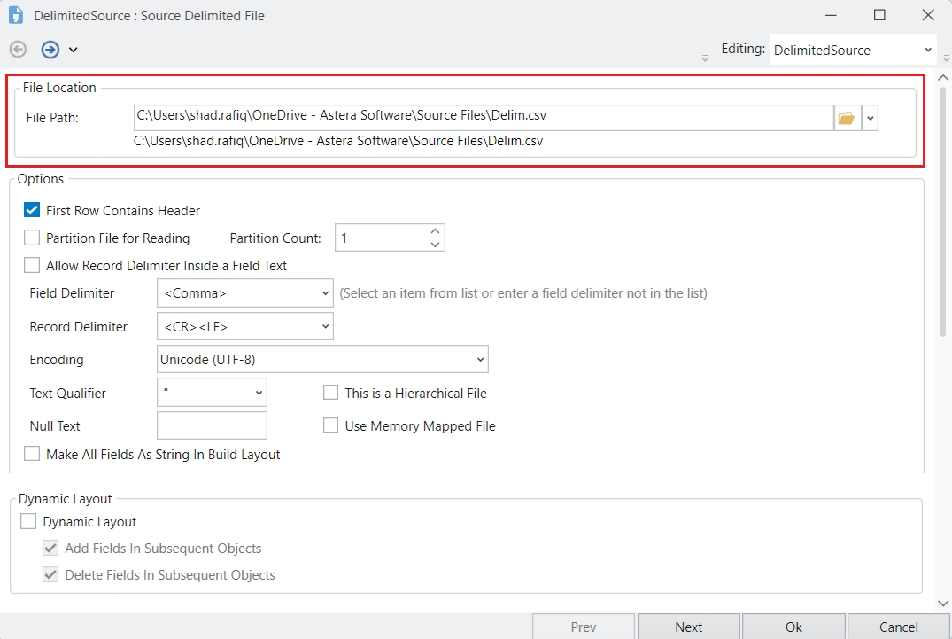The image size is (952, 639).
Task: Check This is a Hierarchical File
Action: point(331,393)
